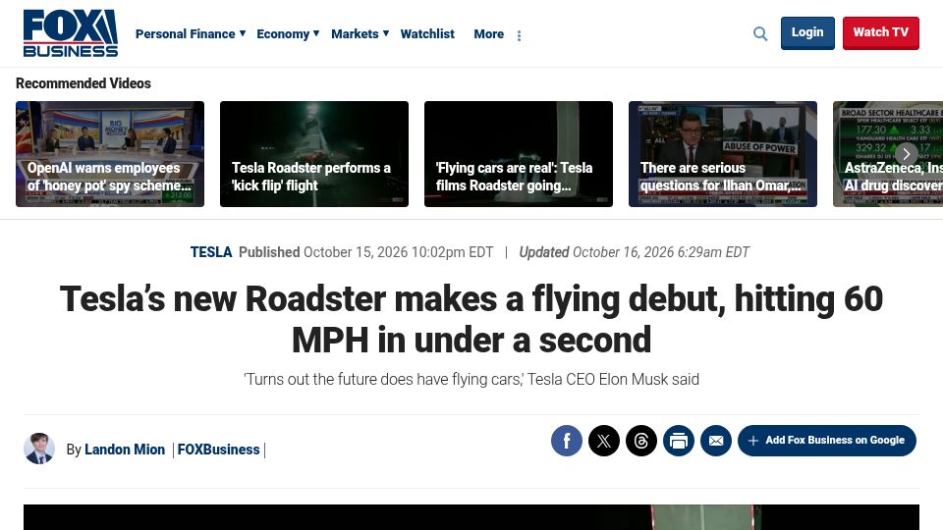Play Ilhan Omar serious questions video

click(723, 154)
